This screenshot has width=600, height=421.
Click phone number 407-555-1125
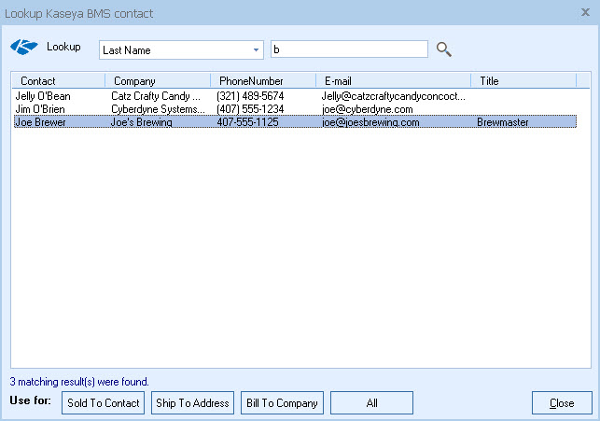point(247,122)
